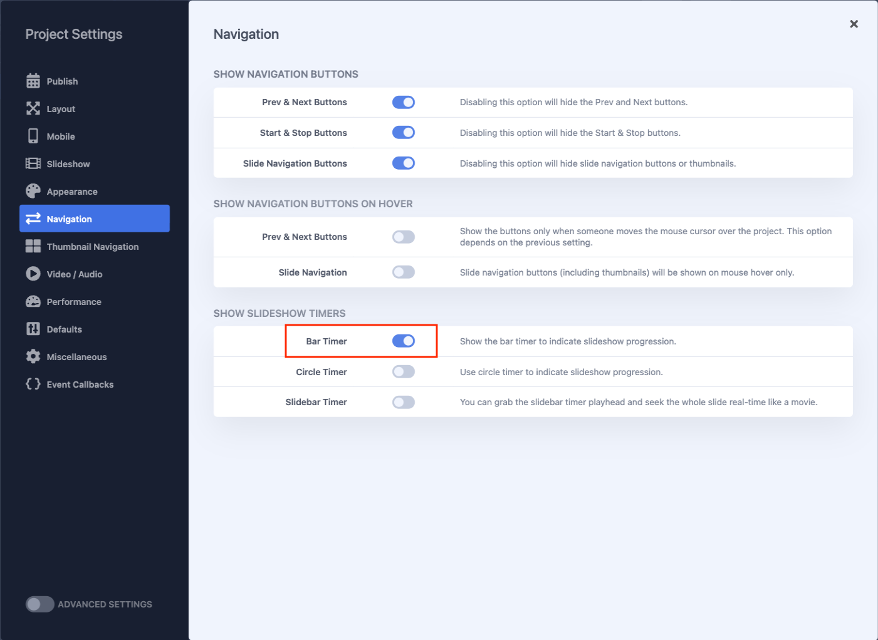The width and height of the screenshot is (878, 640).
Task: Turn on the Slidebar Timer switch
Action: (404, 402)
